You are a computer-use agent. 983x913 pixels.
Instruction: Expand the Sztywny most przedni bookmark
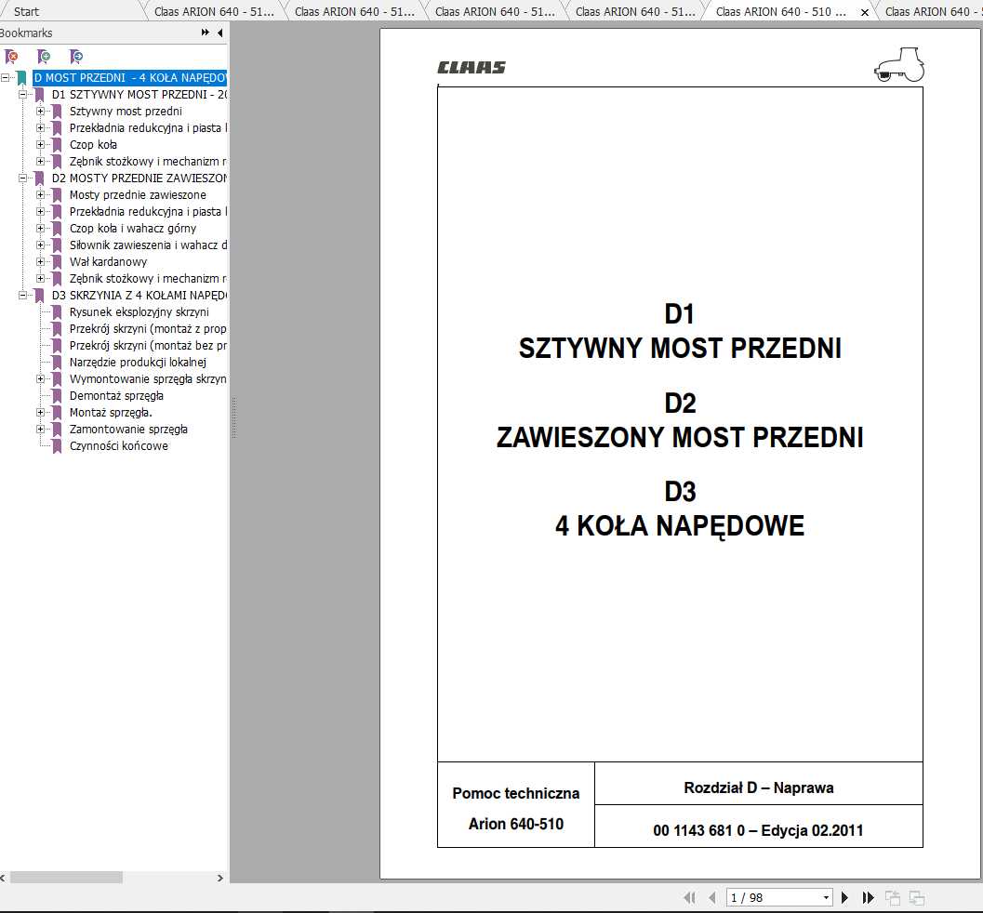40,111
